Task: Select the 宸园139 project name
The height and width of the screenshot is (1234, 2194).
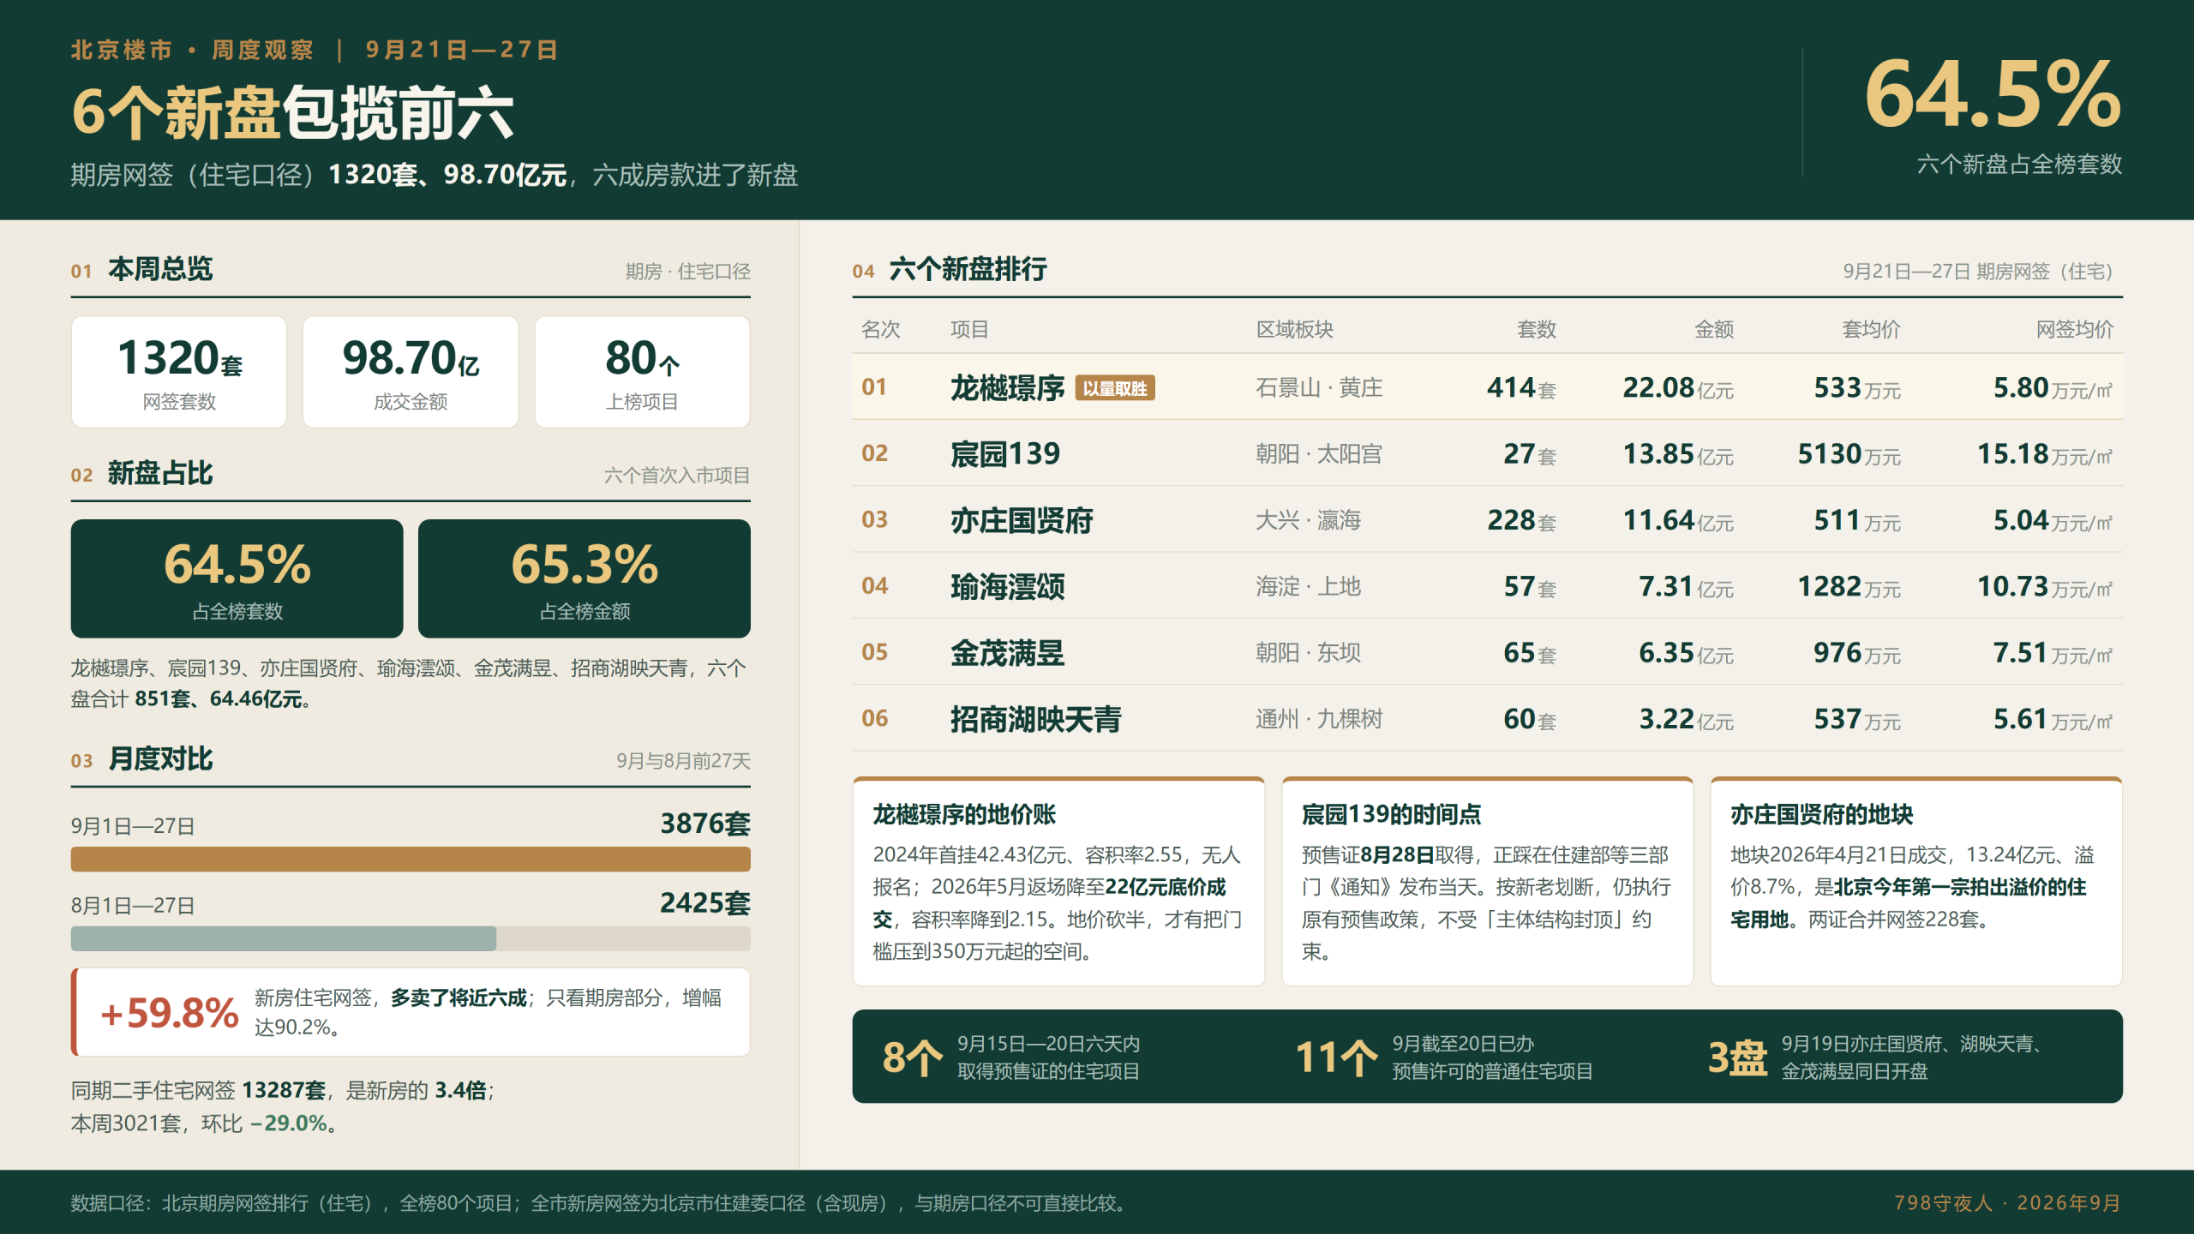Action: [x=1005, y=453]
